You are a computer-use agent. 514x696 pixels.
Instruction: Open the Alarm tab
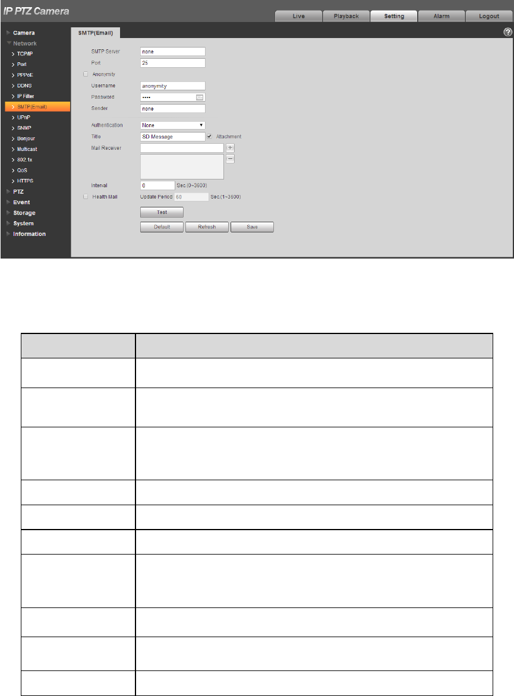point(442,16)
